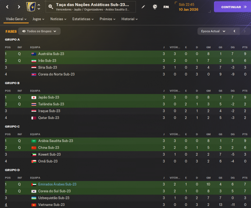Open the Prémios menu
This screenshot has width=251, height=208.
(x=107, y=19)
